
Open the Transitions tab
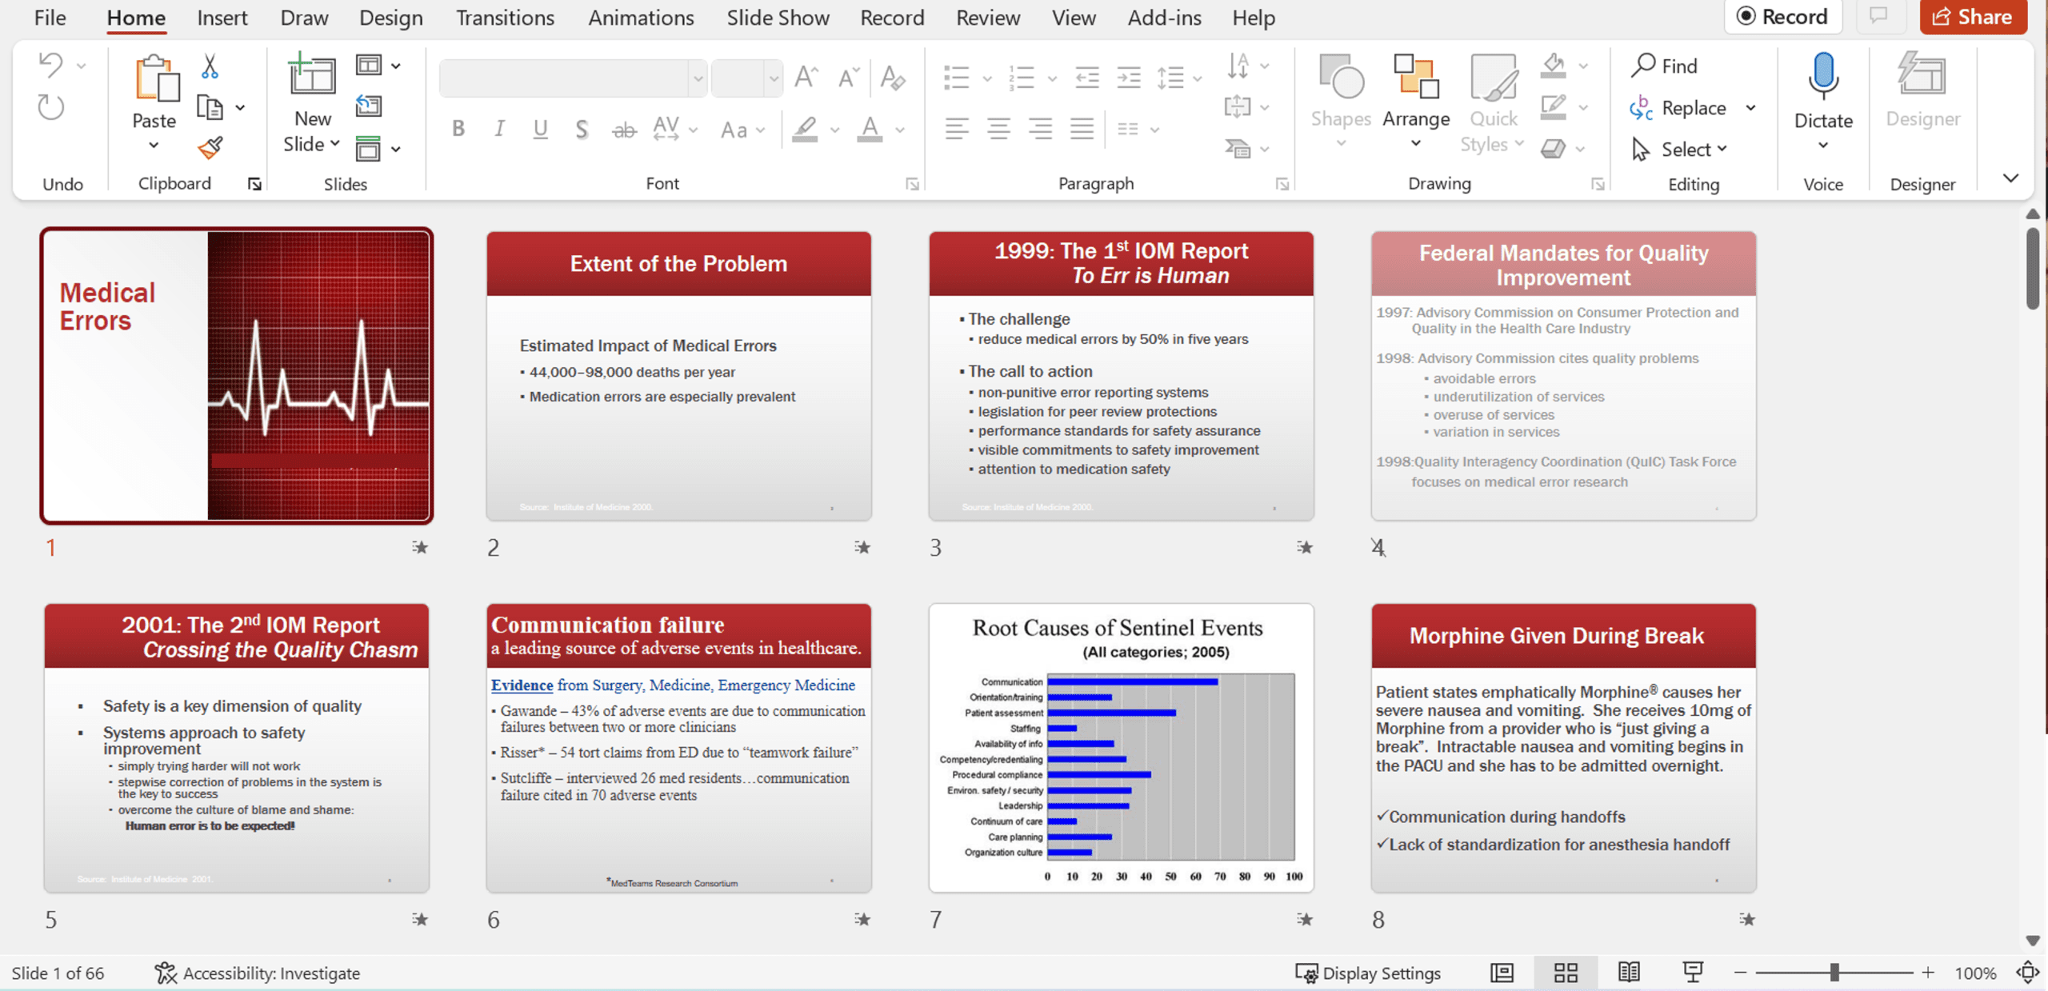point(505,18)
